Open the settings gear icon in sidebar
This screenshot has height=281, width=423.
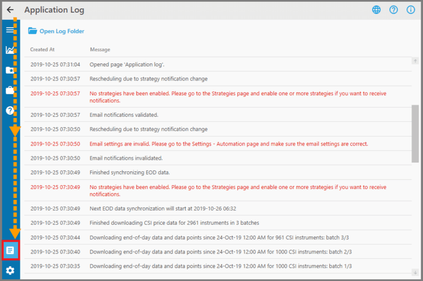(x=10, y=271)
